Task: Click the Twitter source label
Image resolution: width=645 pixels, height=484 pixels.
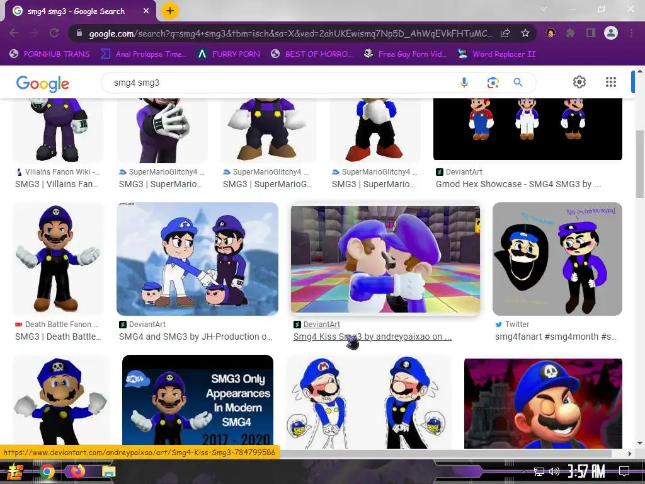Action: [517, 325]
